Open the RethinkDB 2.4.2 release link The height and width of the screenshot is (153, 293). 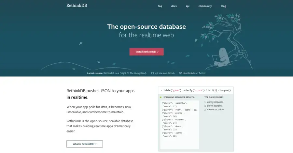click(x=125, y=73)
